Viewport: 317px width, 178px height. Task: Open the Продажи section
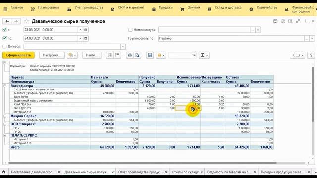(x=166, y=8)
